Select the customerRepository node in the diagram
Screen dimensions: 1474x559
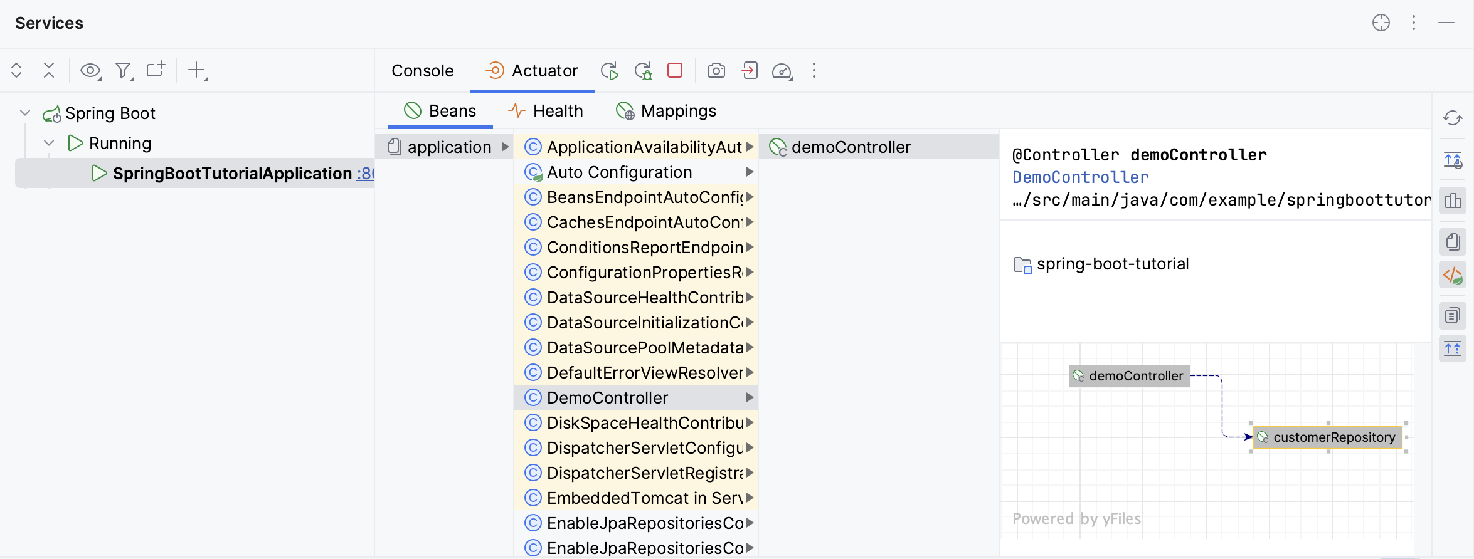(1327, 437)
